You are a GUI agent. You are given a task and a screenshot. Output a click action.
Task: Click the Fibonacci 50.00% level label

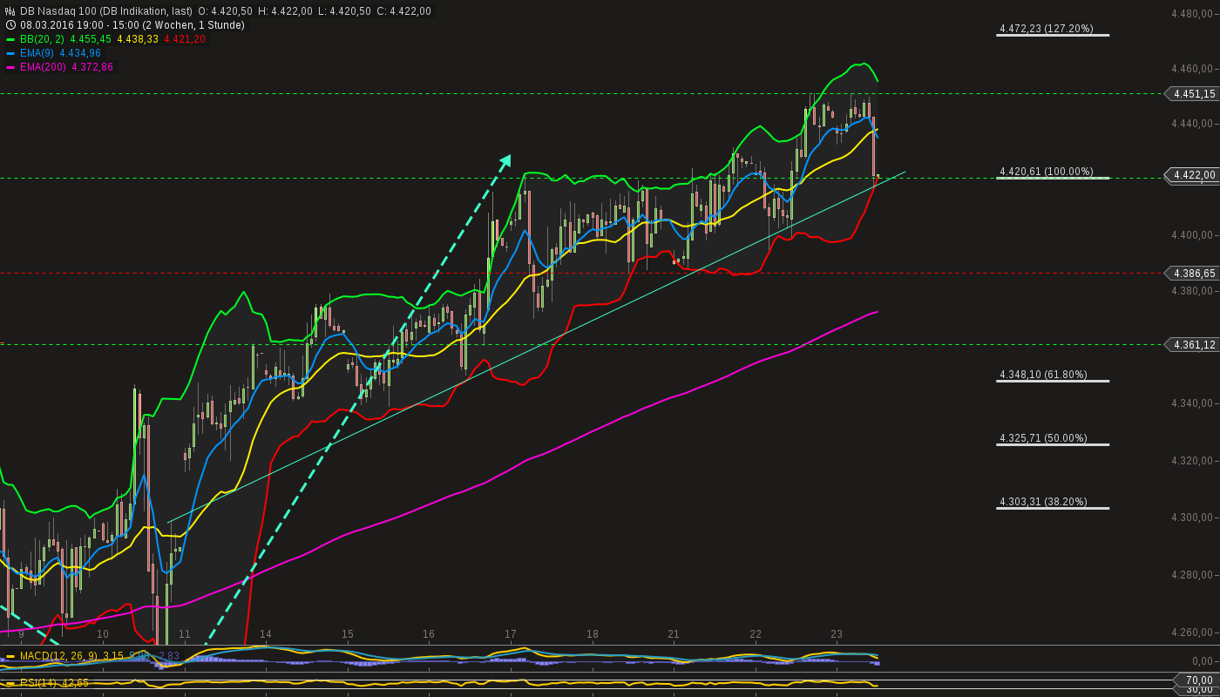(x=1043, y=438)
